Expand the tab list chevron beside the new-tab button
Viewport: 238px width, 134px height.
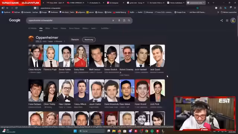tap(213, 3)
